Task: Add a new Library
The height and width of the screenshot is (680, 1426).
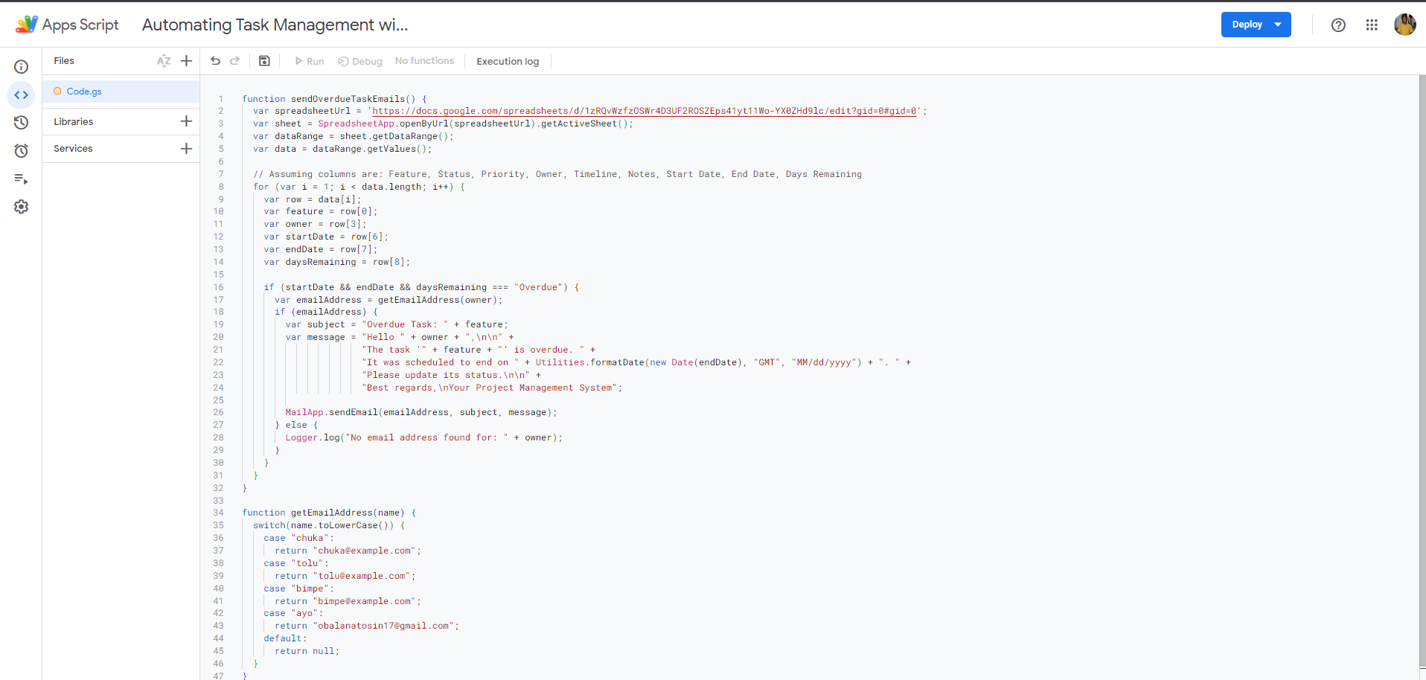Action: pyautogui.click(x=186, y=121)
